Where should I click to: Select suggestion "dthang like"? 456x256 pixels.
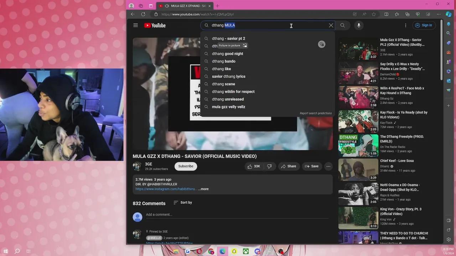click(267, 69)
